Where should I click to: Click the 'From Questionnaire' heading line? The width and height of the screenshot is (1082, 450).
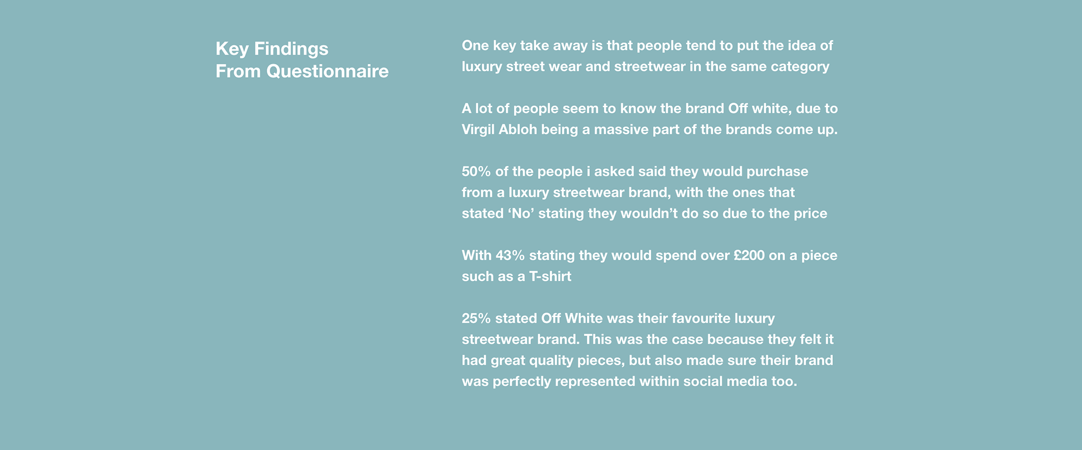(x=302, y=72)
